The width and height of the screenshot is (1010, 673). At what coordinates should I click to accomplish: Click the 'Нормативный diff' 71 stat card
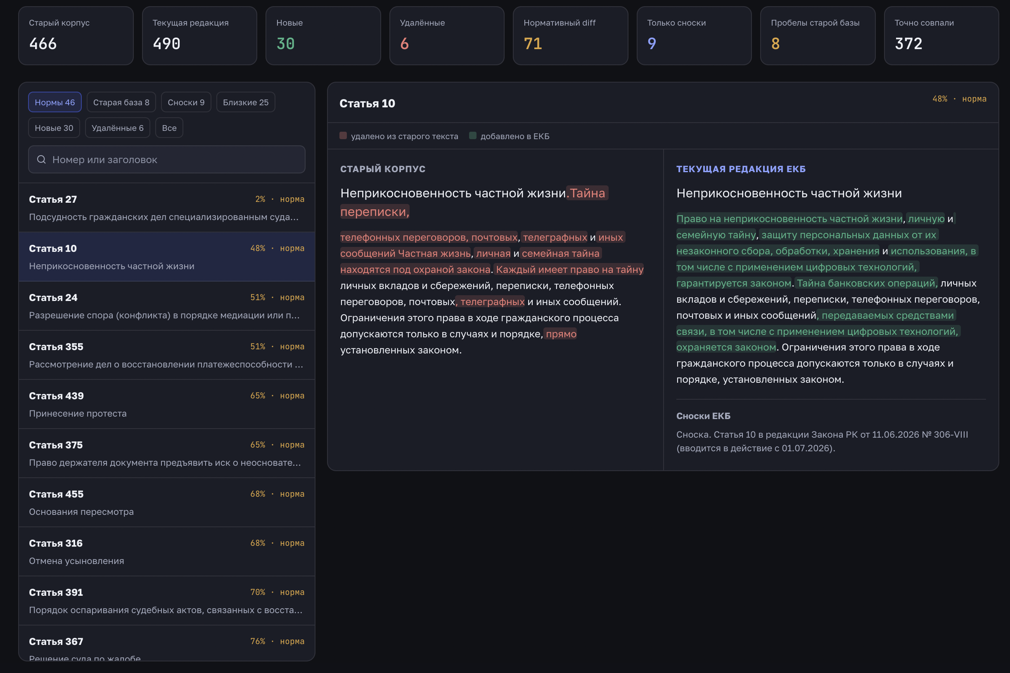(x=571, y=36)
